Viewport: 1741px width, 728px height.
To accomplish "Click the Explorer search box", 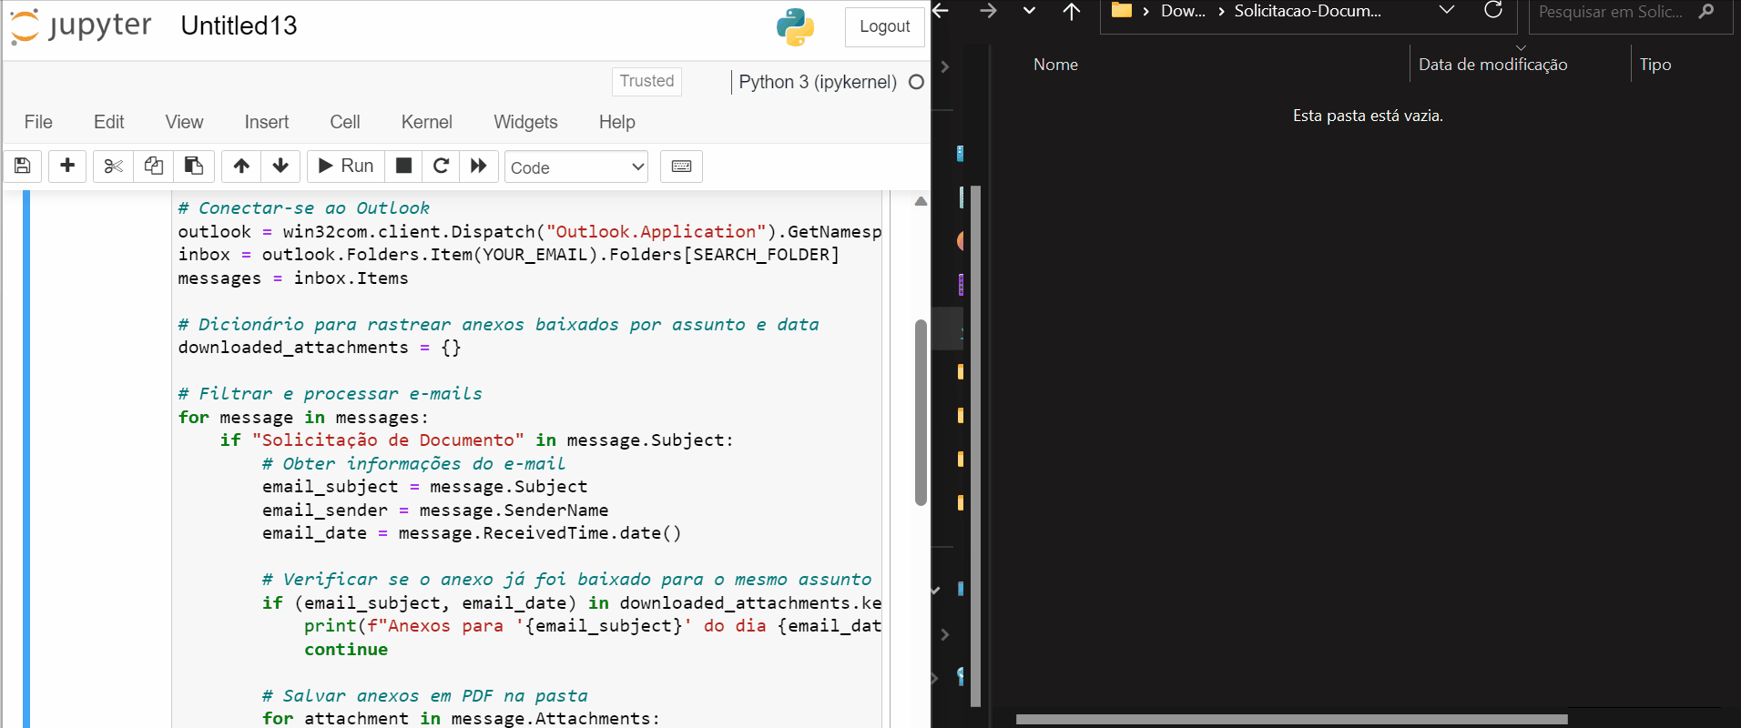I will [1630, 12].
